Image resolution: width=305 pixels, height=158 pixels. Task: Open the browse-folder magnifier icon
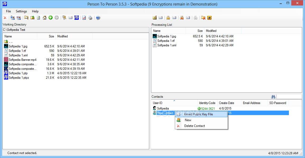pos(26,18)
